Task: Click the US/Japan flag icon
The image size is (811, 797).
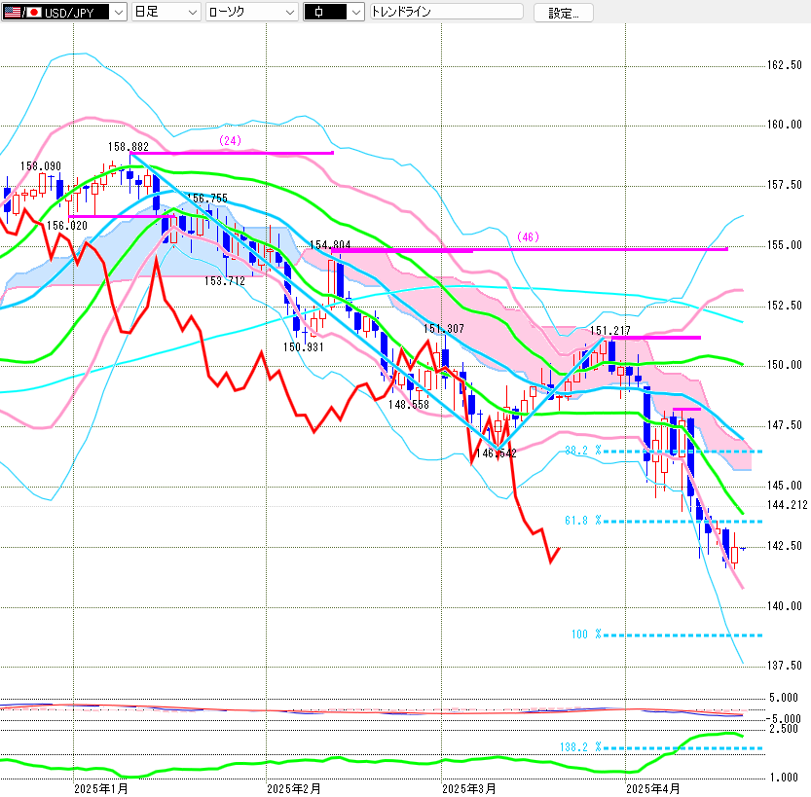Action: (x=22, y=13)
